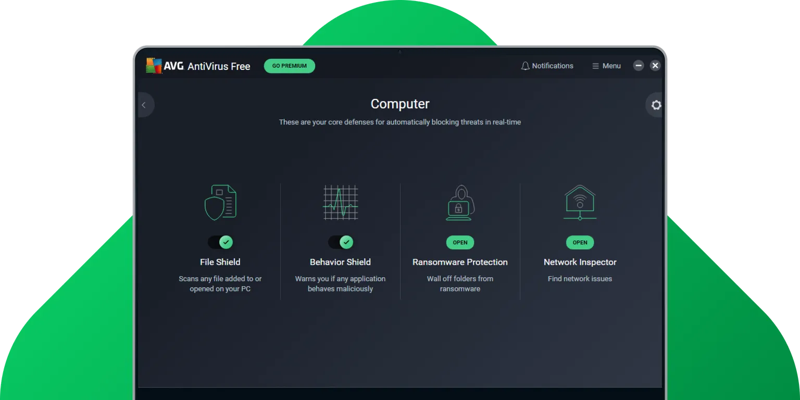Select the File Shield document icon
The width and height of the screenshot is (800, 400).
(x=220, y=202)
